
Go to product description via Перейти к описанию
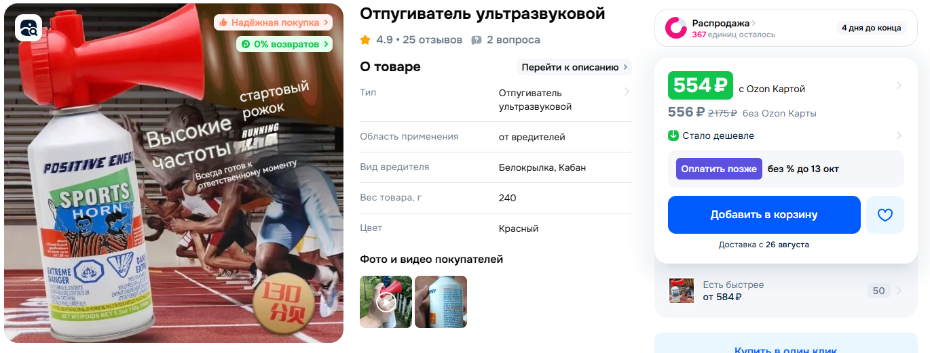(574, 67)
